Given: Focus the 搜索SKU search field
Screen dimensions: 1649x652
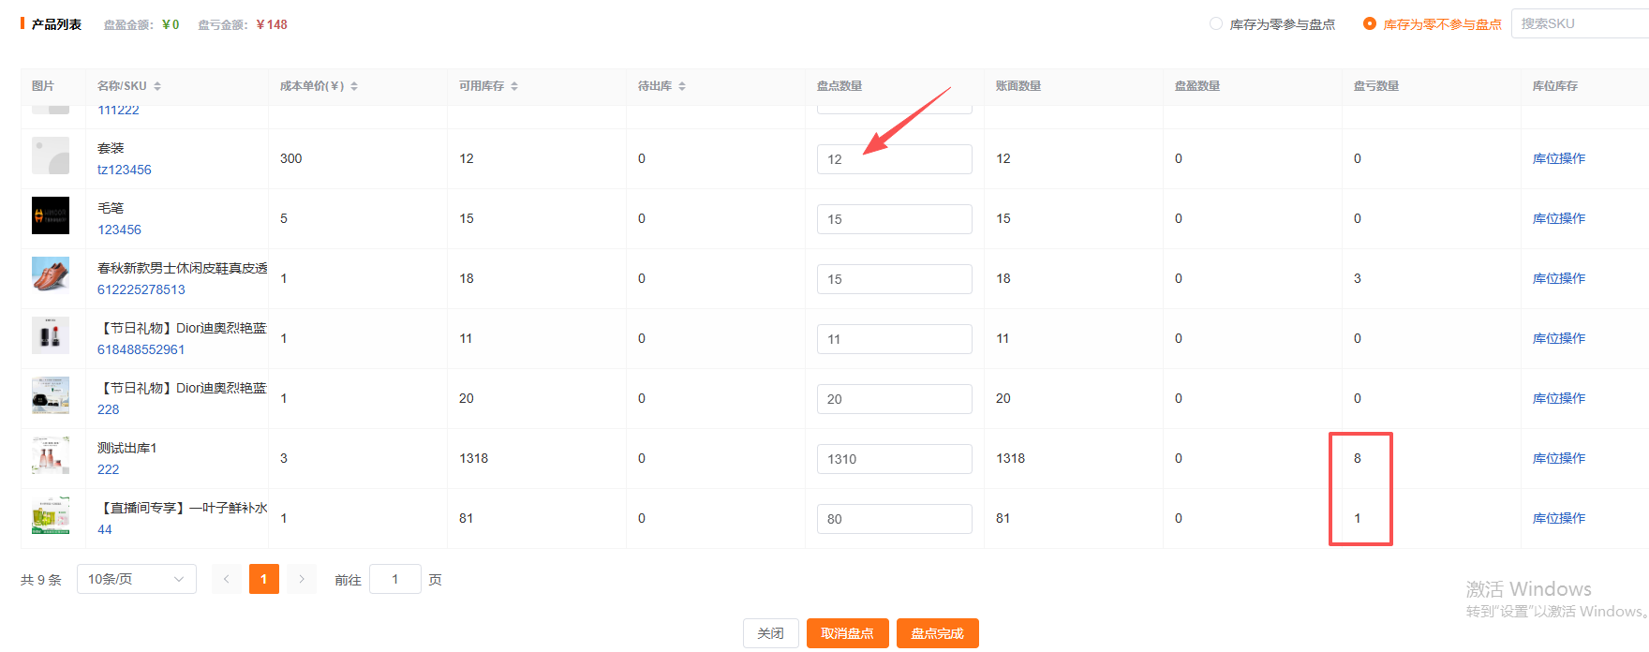Looking at the screenshot, I should click(1579, 23).
